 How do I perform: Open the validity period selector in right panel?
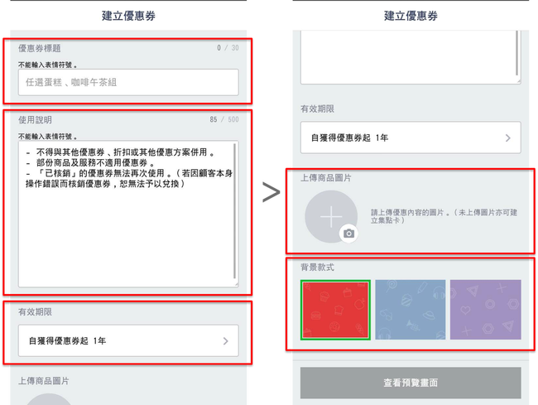coord(411,137)
